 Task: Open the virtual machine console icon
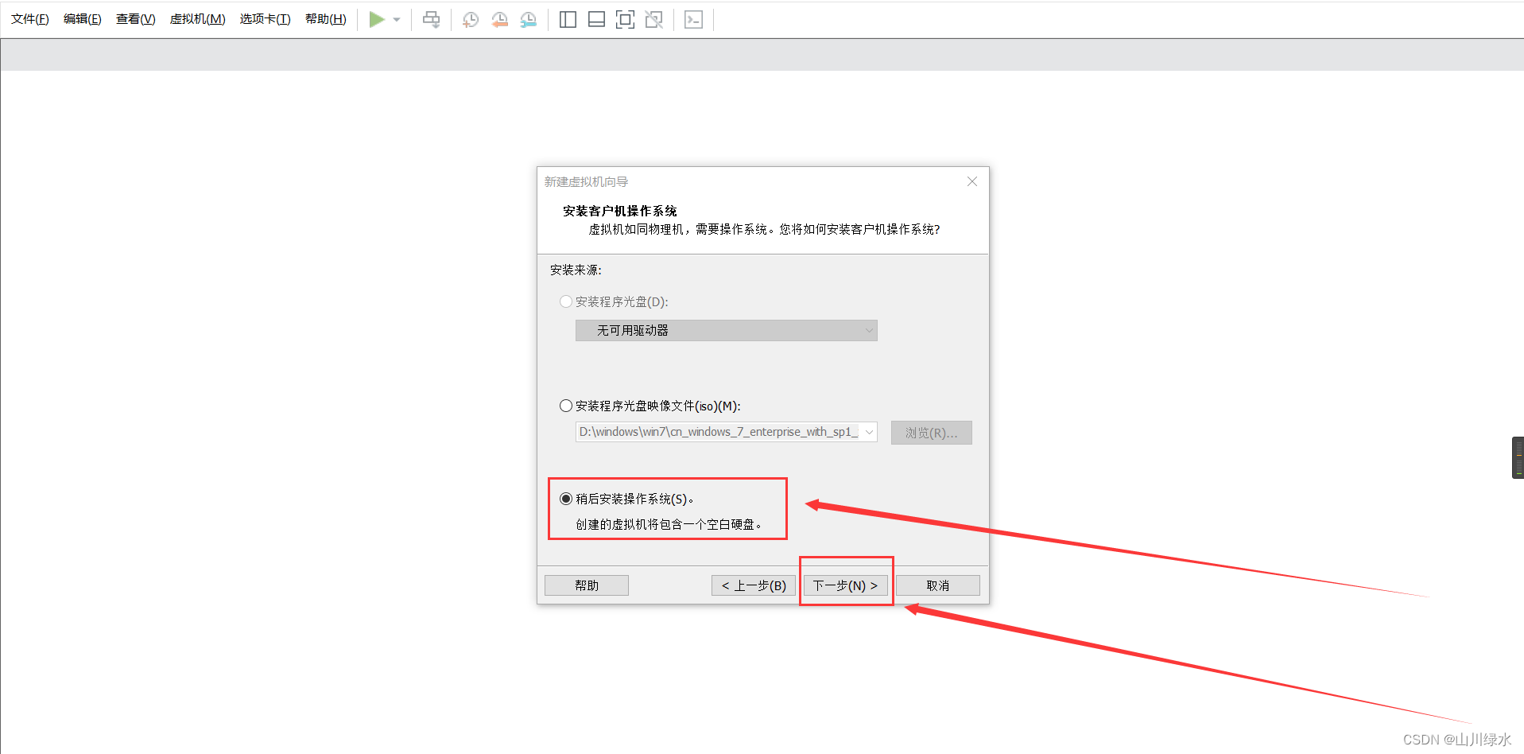click(x=693, y=19)
